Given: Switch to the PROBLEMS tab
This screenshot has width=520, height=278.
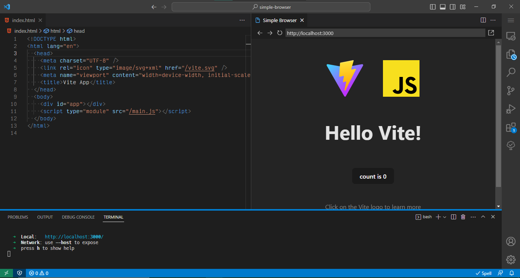Looking at the screenshot, I should click(18, 217).
